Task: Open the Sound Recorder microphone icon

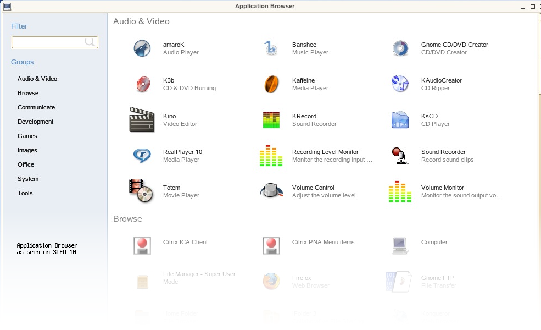Action: [400, 156]
